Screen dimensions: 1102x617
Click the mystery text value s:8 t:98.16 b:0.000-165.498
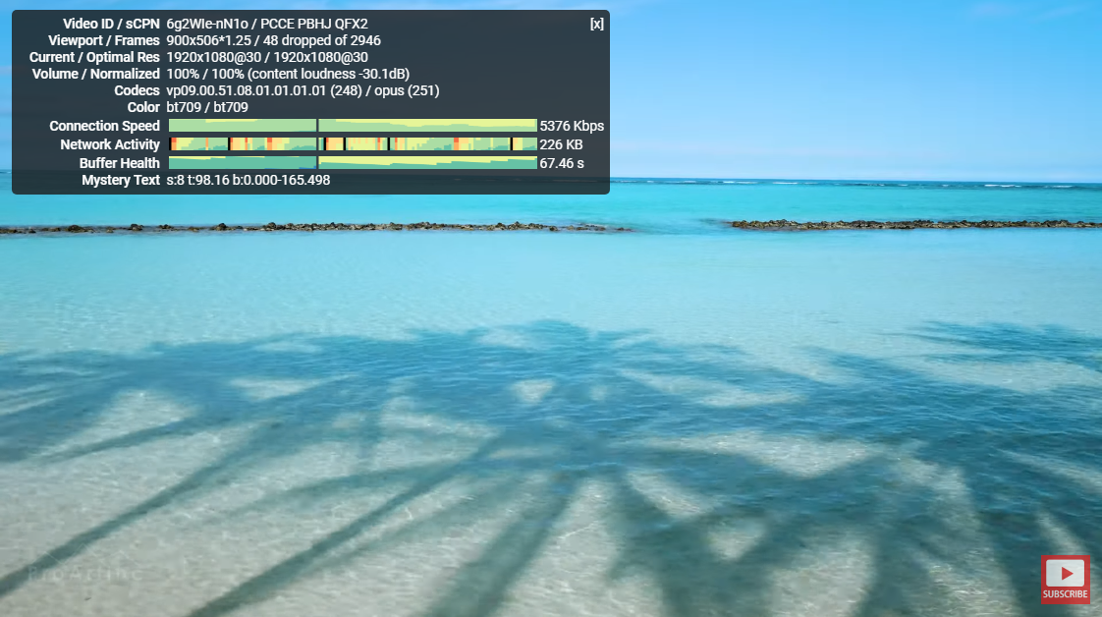(248, 181)
